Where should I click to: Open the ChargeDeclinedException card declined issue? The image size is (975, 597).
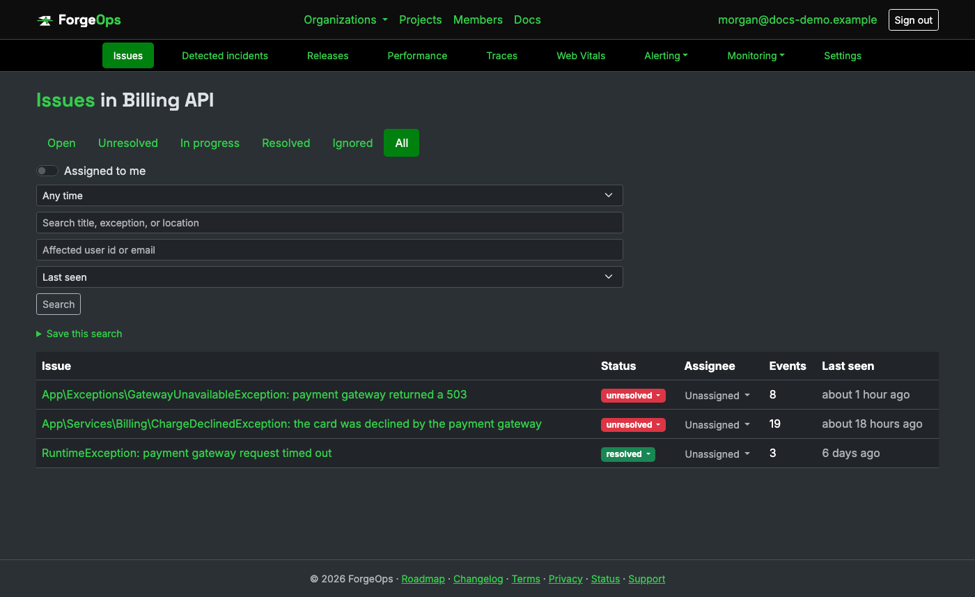point(292,424)
